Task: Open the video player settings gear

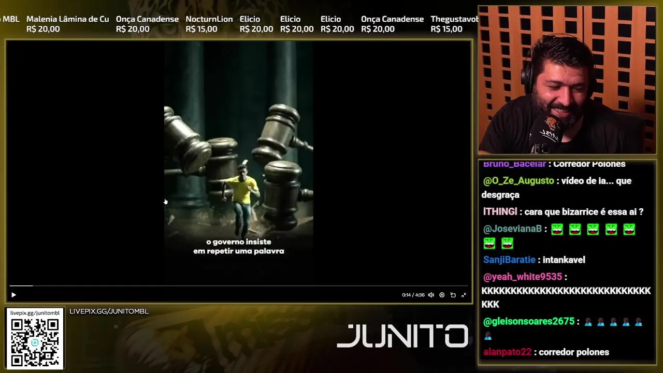Action: [442, 295]
